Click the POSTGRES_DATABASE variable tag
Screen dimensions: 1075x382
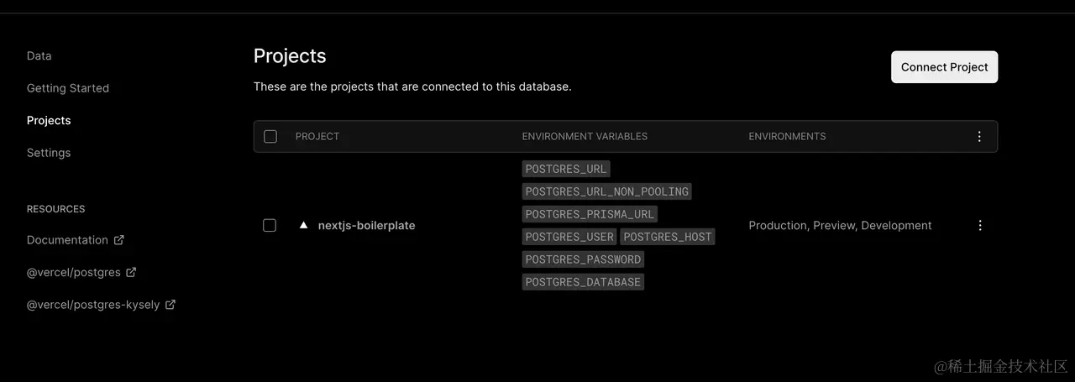pyautogui.click(x=583, y=282)
